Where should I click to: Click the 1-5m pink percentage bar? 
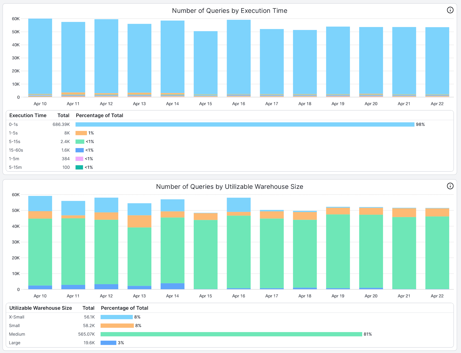79,159
